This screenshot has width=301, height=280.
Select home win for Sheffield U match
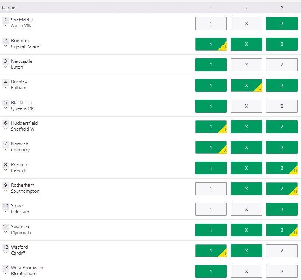(211, 23)
